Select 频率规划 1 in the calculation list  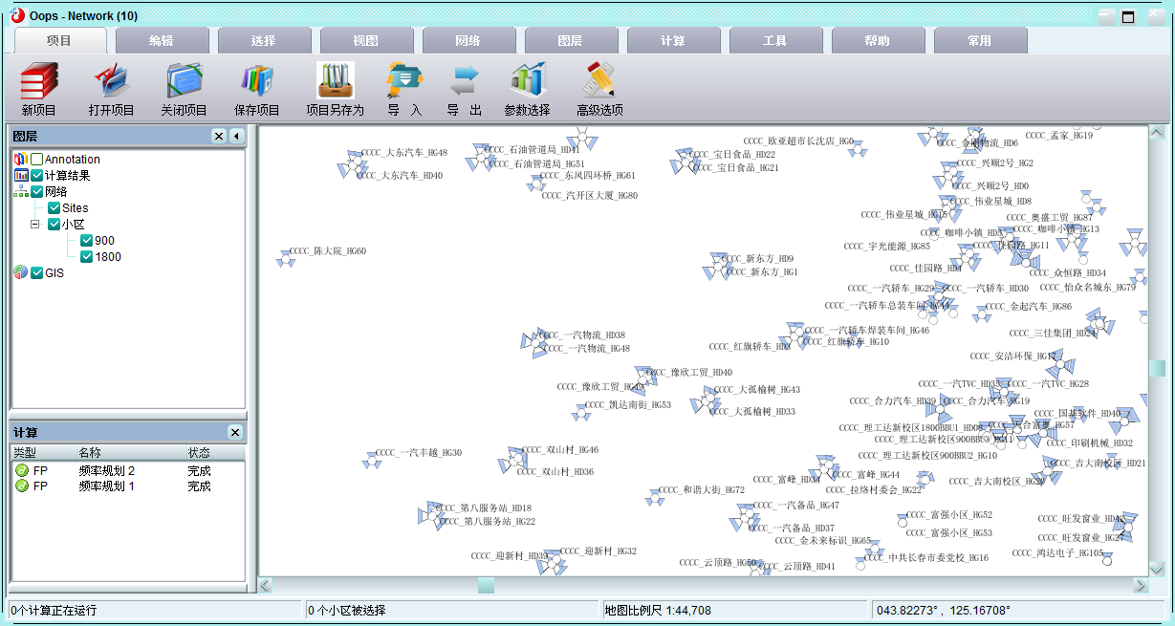coord(108,486)
